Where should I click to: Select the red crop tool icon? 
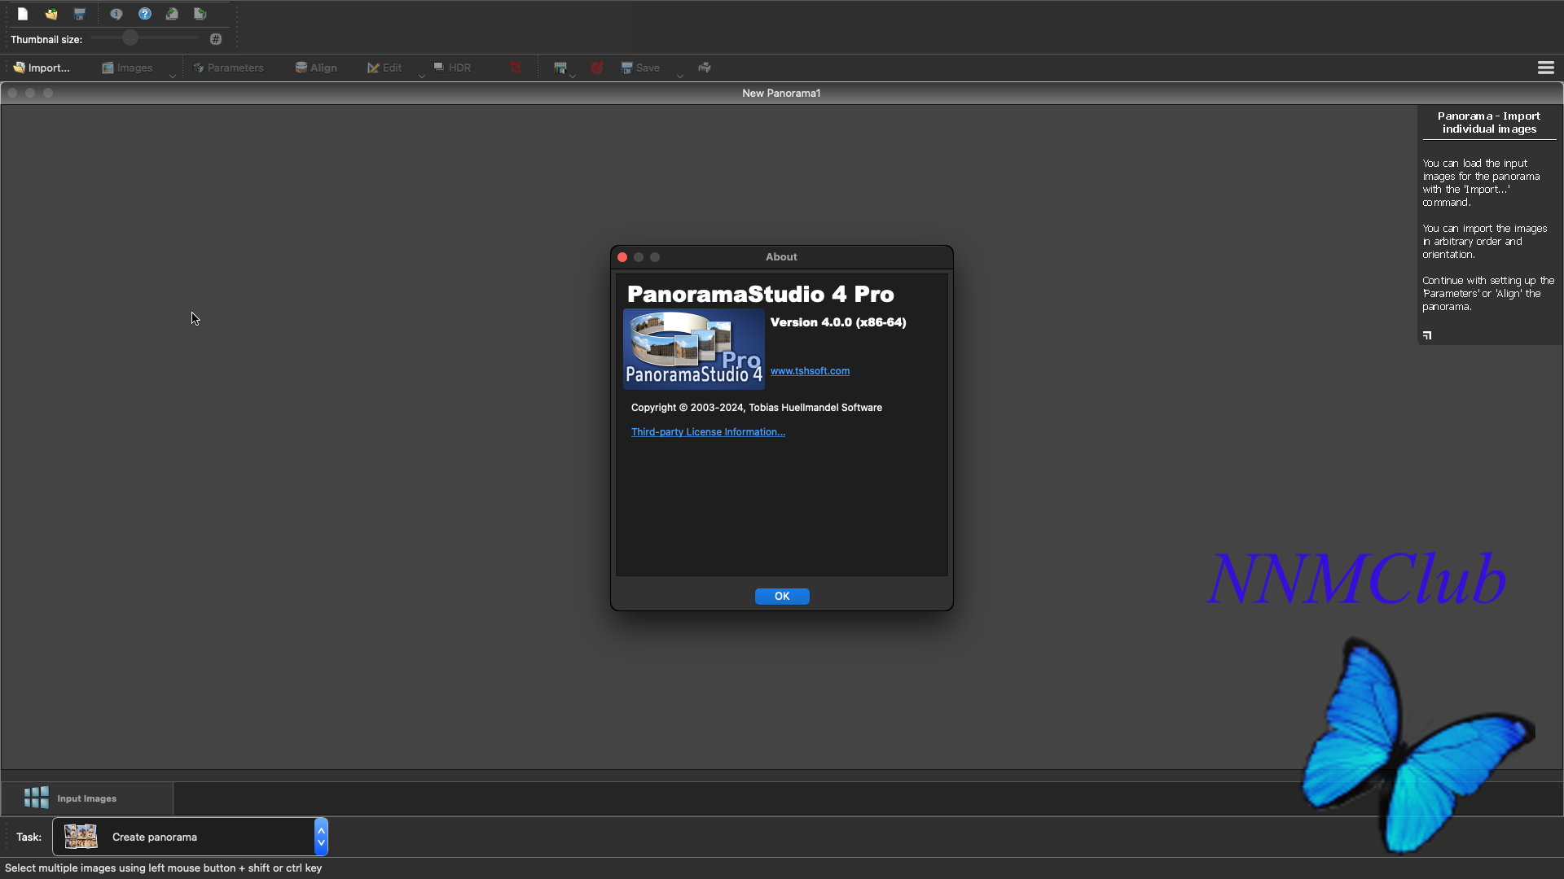[x=516, y=68]
